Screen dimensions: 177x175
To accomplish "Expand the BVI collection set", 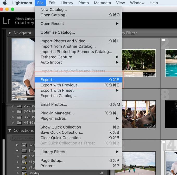I will click(x=17, y=145).
